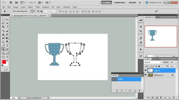Select the Quick Selection tool
The height and width of the screenshot is (100, 179).
(x=7, y=23)
